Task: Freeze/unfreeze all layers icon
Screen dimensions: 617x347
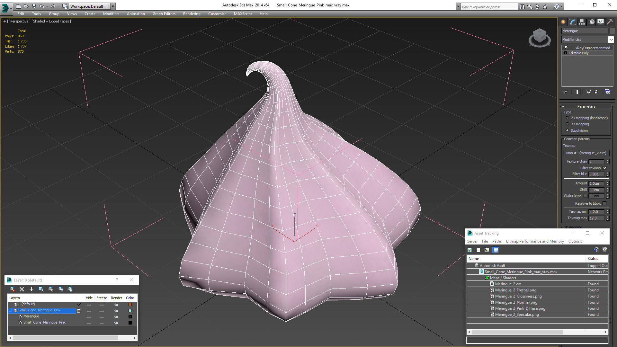Action: pos(70,289)
